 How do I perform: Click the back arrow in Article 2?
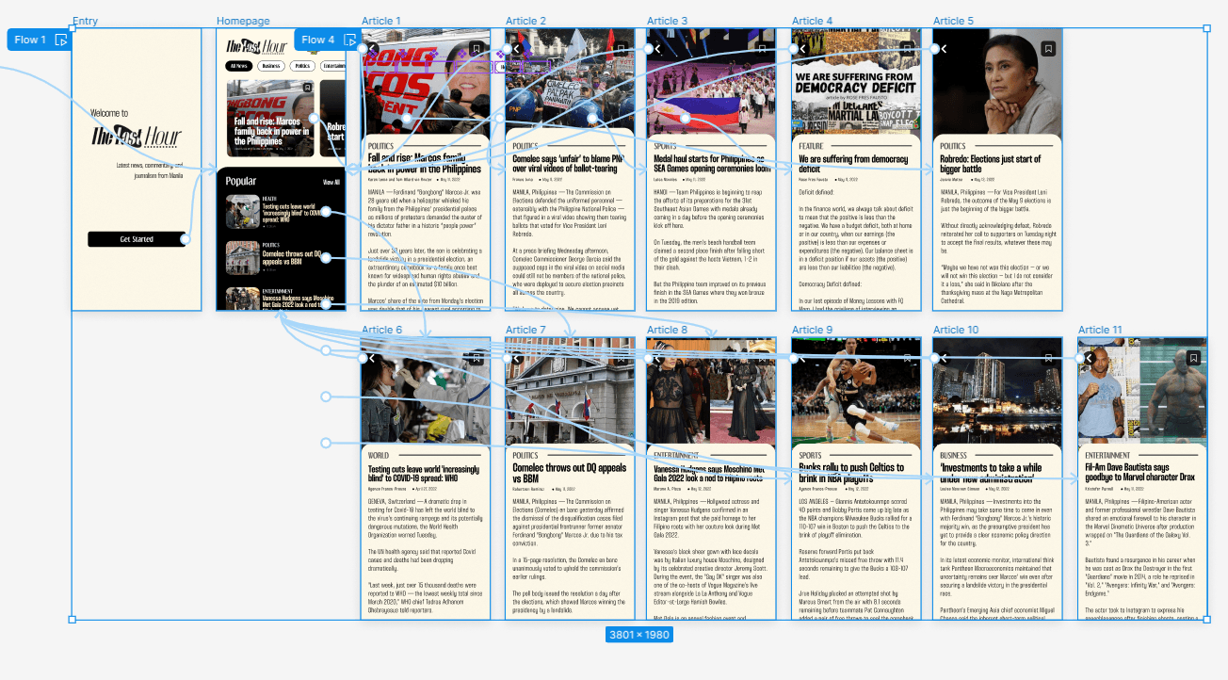pyautogui.click(x=516, y=48)
